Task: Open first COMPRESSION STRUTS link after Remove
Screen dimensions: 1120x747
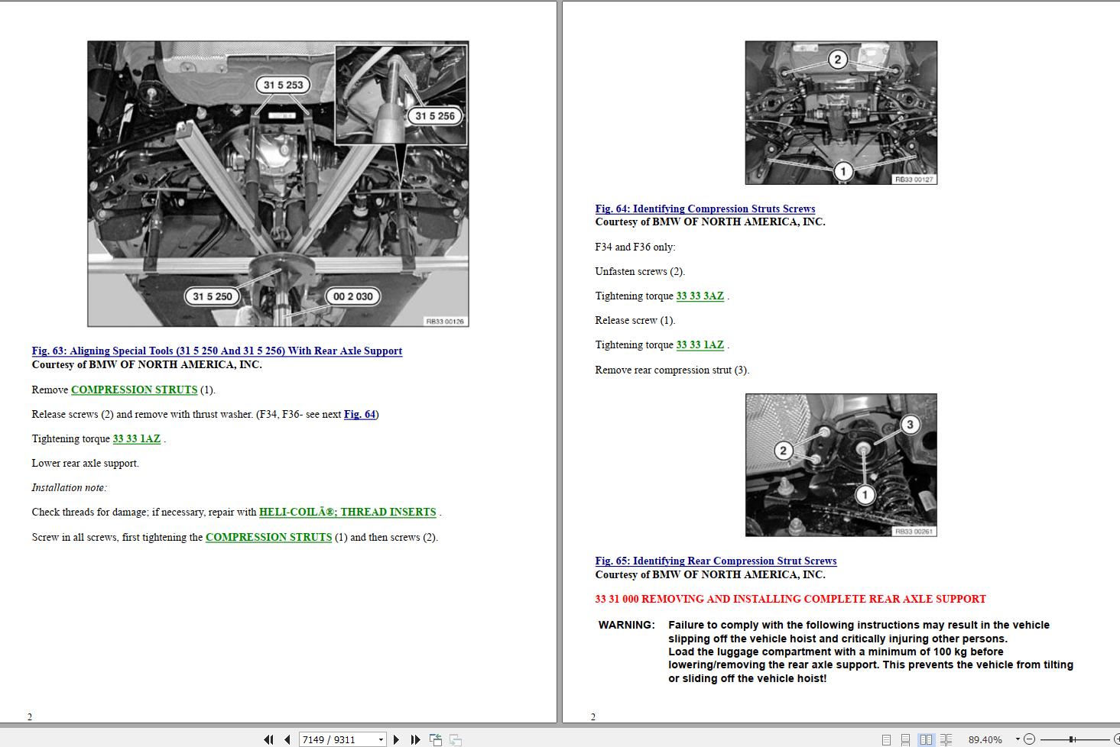Action: click(134, 390)
